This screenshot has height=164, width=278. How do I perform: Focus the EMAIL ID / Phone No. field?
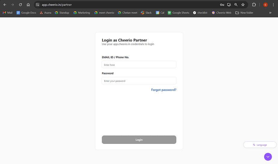tap(139, 65)
